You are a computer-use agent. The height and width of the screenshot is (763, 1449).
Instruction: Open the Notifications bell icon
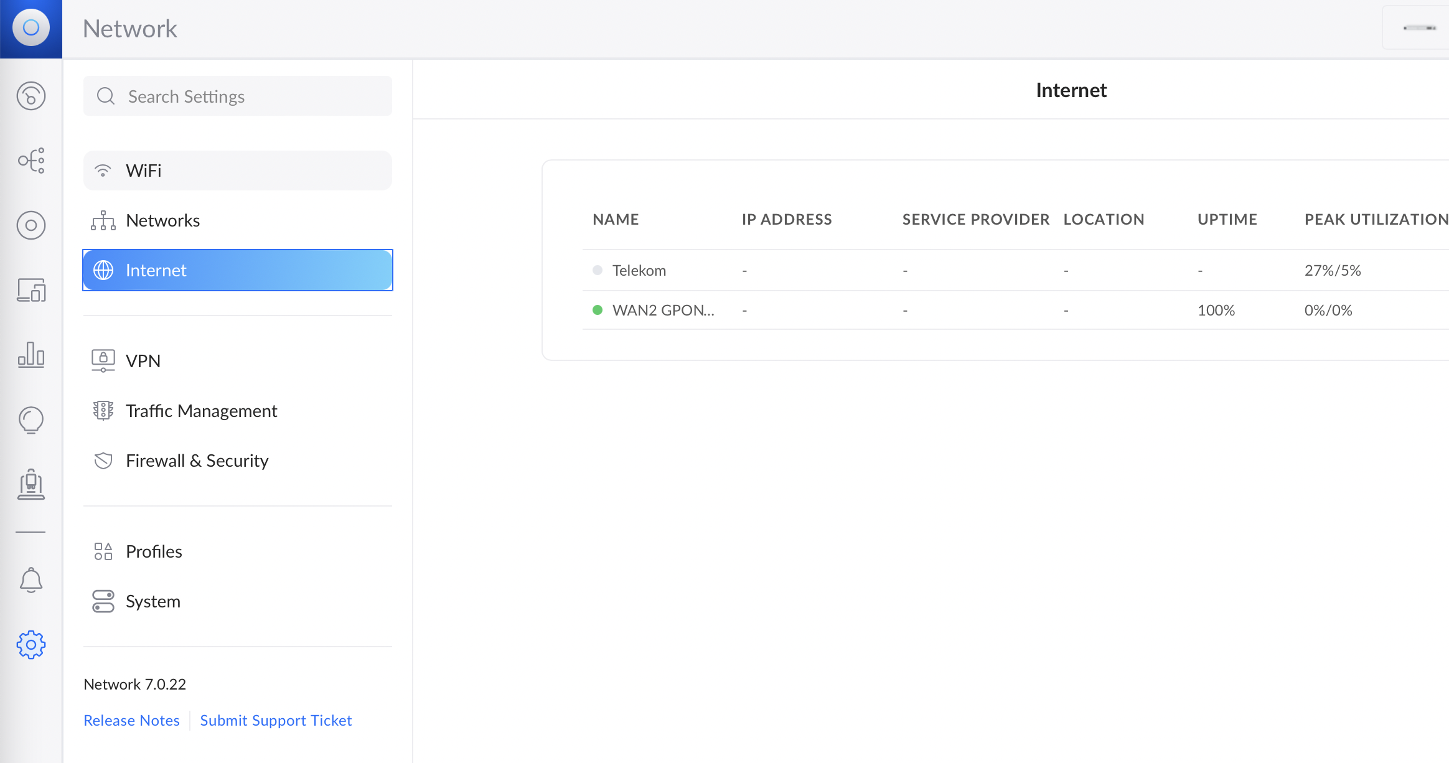pyautogui.click(x=31, y=580)
